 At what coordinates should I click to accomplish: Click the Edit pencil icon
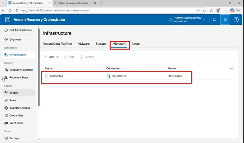[66, 57]
